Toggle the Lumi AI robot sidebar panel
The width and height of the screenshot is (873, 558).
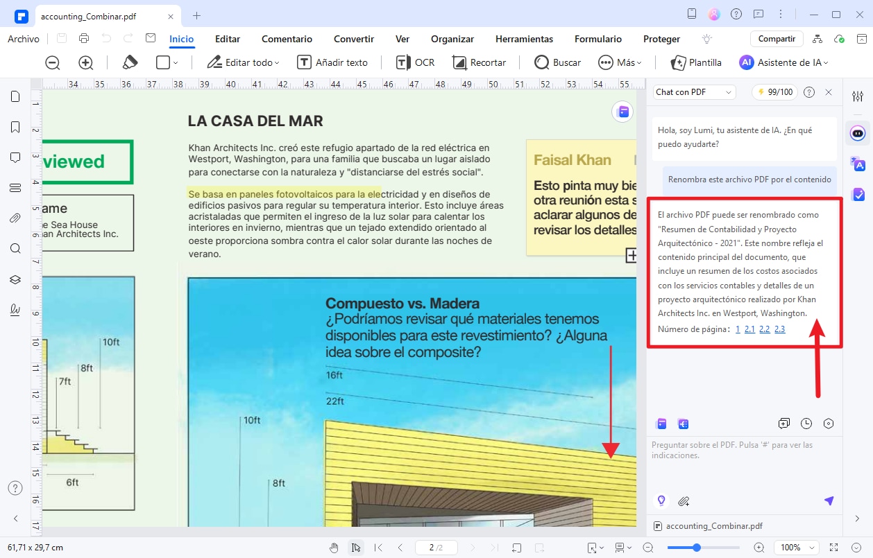point(858,132)
